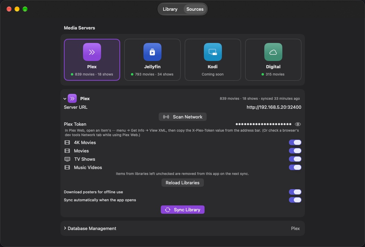365x247 pixels.
Task: Click the 'TV Shows' library name
Action: point(84,159)
